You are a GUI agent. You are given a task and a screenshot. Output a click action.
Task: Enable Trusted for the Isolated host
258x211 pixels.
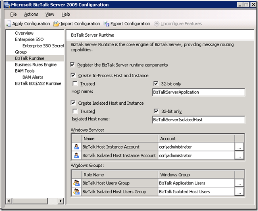pyautogui.click(x=75, y=111)
